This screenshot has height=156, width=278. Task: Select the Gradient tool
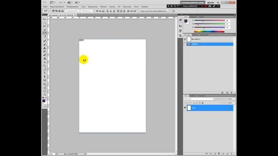45,58
